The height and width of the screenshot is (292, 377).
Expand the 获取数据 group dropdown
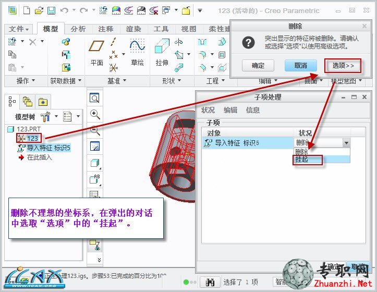(66, 81)
